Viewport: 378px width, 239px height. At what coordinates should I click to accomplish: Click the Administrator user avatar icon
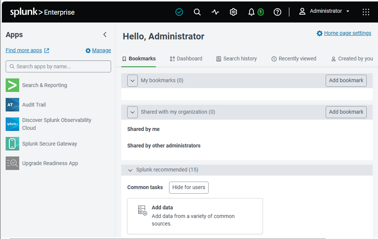tap(302, 11)
